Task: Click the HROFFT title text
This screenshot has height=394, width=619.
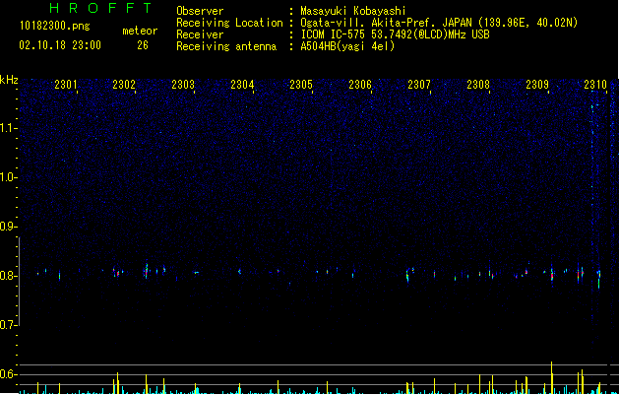Action: [x=101, y=8]
